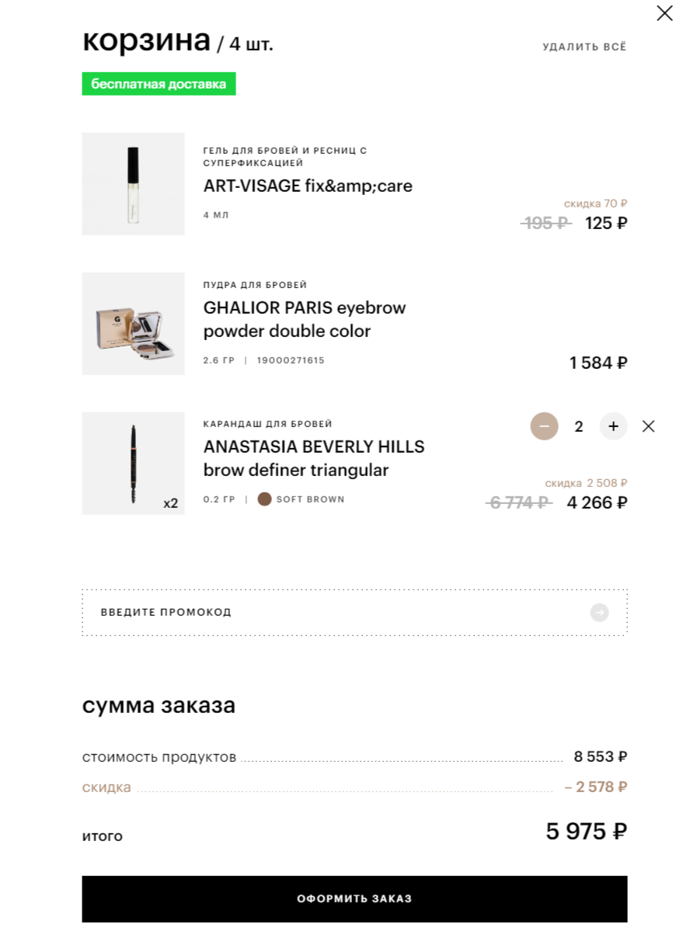Click the Soft Brown color swatch
Viewport: 697px width, 935px height.
click(x=264, y=499)
